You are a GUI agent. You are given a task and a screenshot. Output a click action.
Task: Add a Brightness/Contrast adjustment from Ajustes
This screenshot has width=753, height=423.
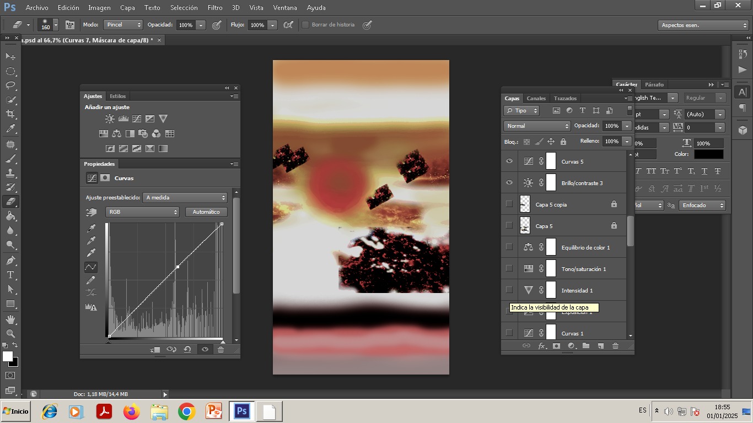point(110,119)
